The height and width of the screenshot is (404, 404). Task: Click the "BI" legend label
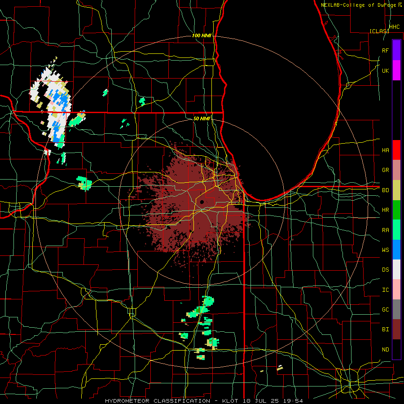[385, 329]
